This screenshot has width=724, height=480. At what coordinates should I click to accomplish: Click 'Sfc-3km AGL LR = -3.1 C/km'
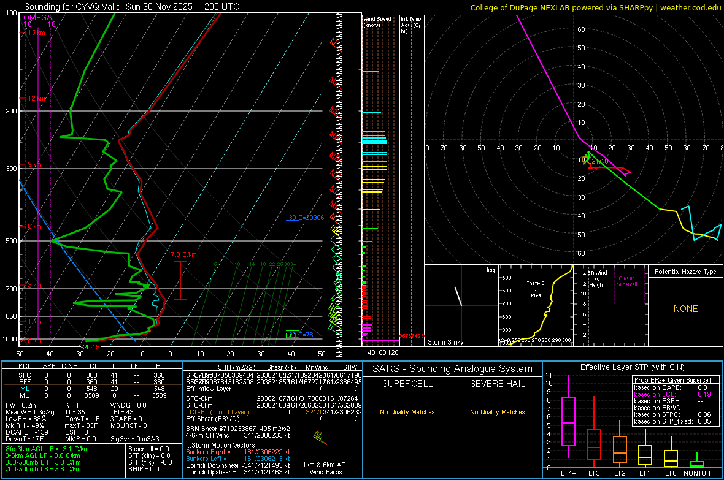[47, 449]
